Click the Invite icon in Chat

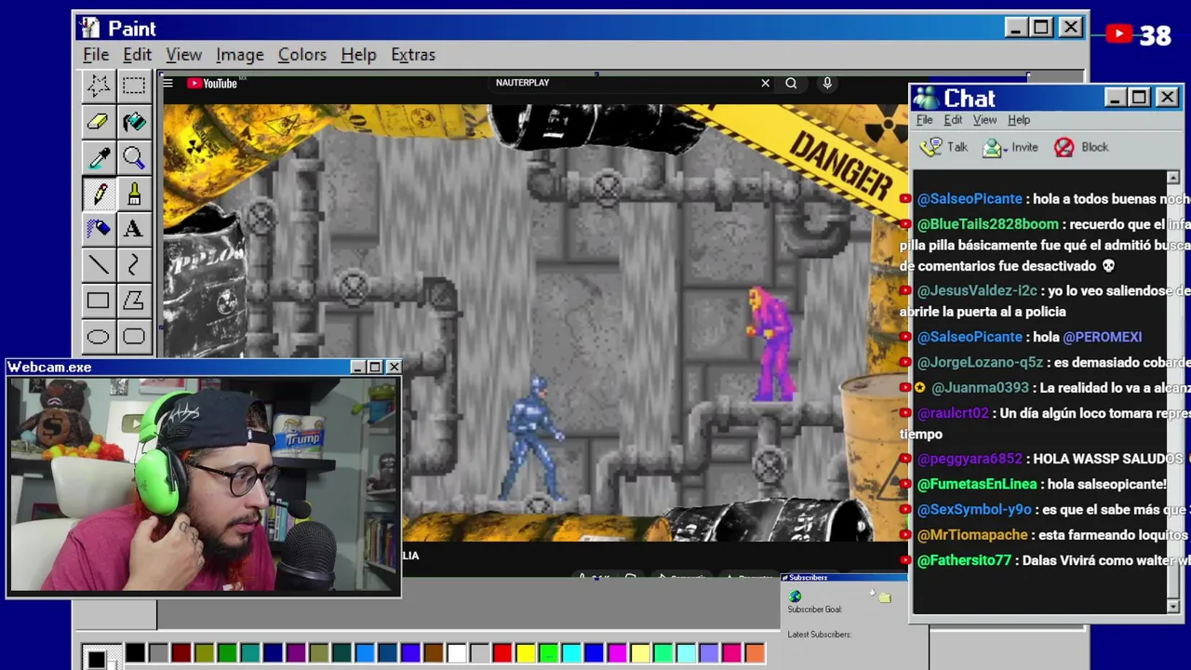point(994,147)
